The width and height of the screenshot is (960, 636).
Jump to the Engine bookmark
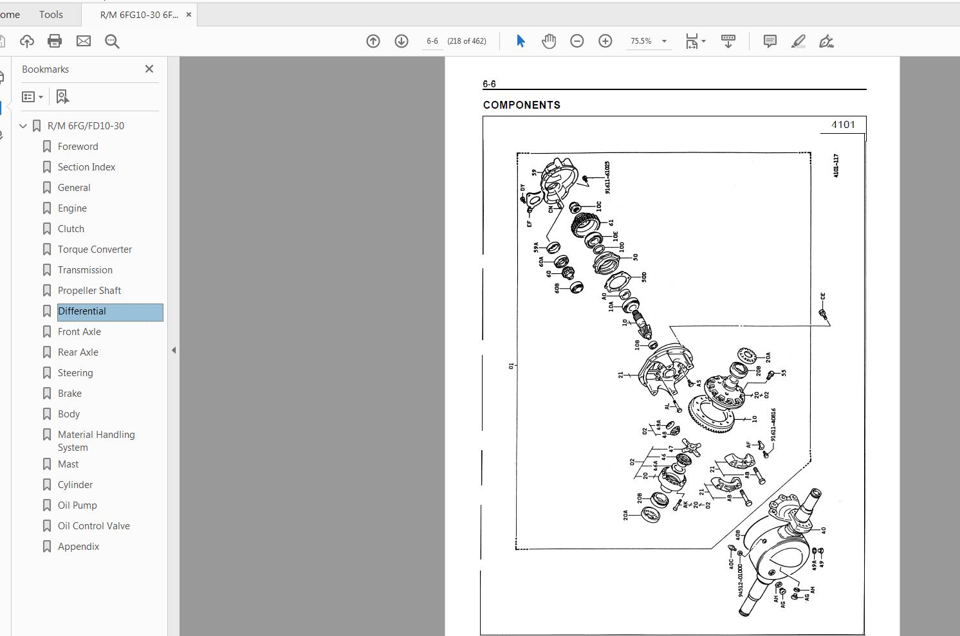(72, 208)
